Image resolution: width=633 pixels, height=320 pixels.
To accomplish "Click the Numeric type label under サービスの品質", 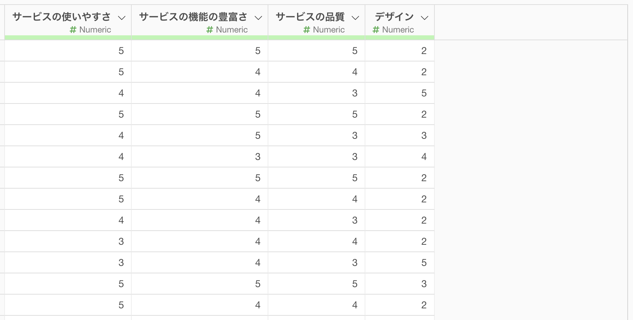I will click(x=329, y=30).
